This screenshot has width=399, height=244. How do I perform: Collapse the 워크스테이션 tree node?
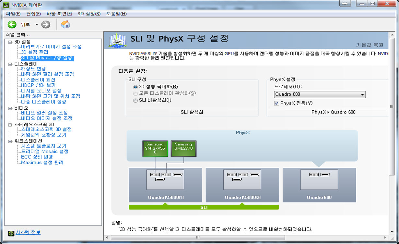point(10,141)
